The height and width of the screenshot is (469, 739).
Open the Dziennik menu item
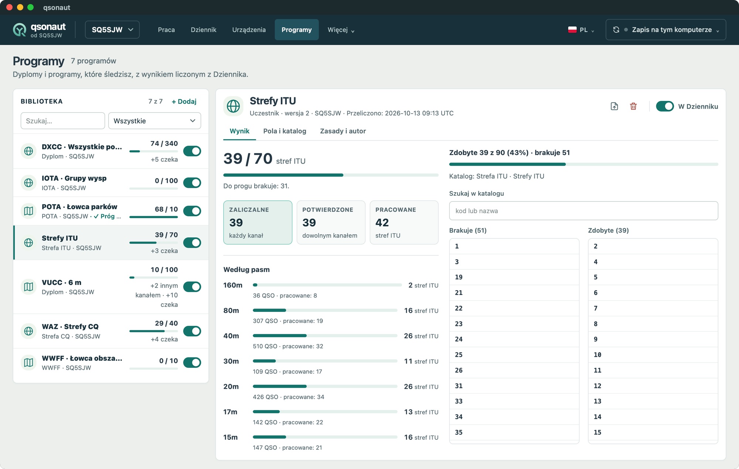click(204, 30)
